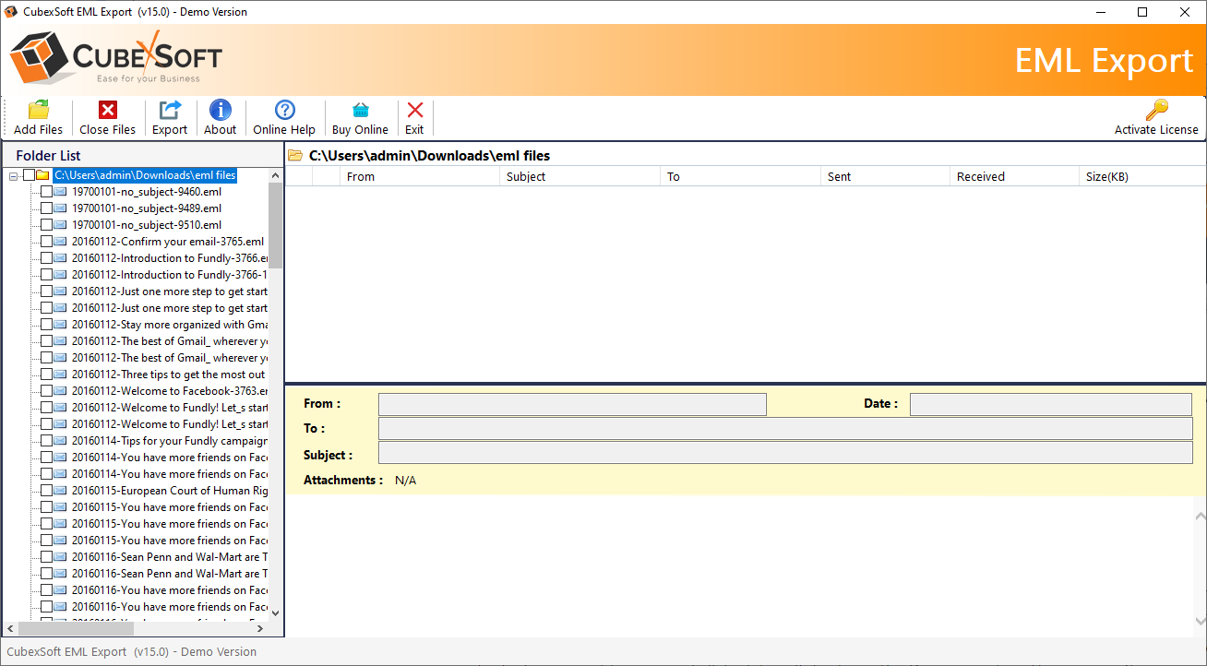
Task: Click the Exit toolbar icon
Action: point(415,110)
